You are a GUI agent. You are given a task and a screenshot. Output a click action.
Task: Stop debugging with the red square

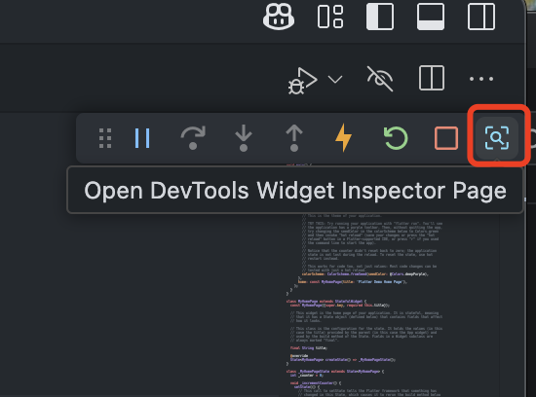coord(446,138)
